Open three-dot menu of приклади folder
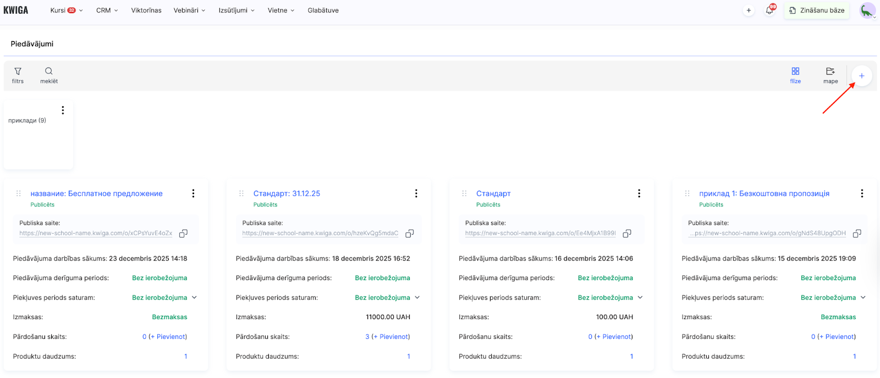 coord(63,110)
